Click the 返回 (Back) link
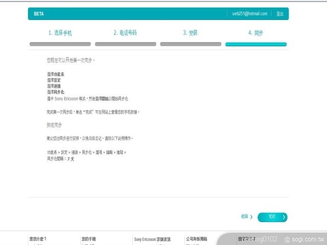This screenshot has height=245, width=327. [244, 217]
